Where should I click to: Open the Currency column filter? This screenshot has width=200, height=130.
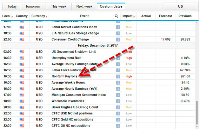[39, 16]
